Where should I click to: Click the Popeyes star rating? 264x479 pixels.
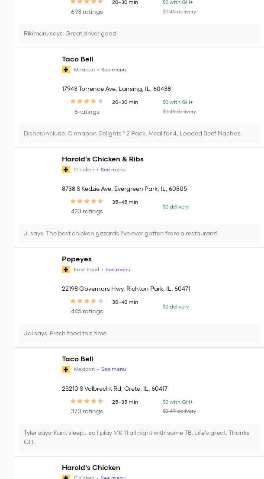(x=87, y=301)
